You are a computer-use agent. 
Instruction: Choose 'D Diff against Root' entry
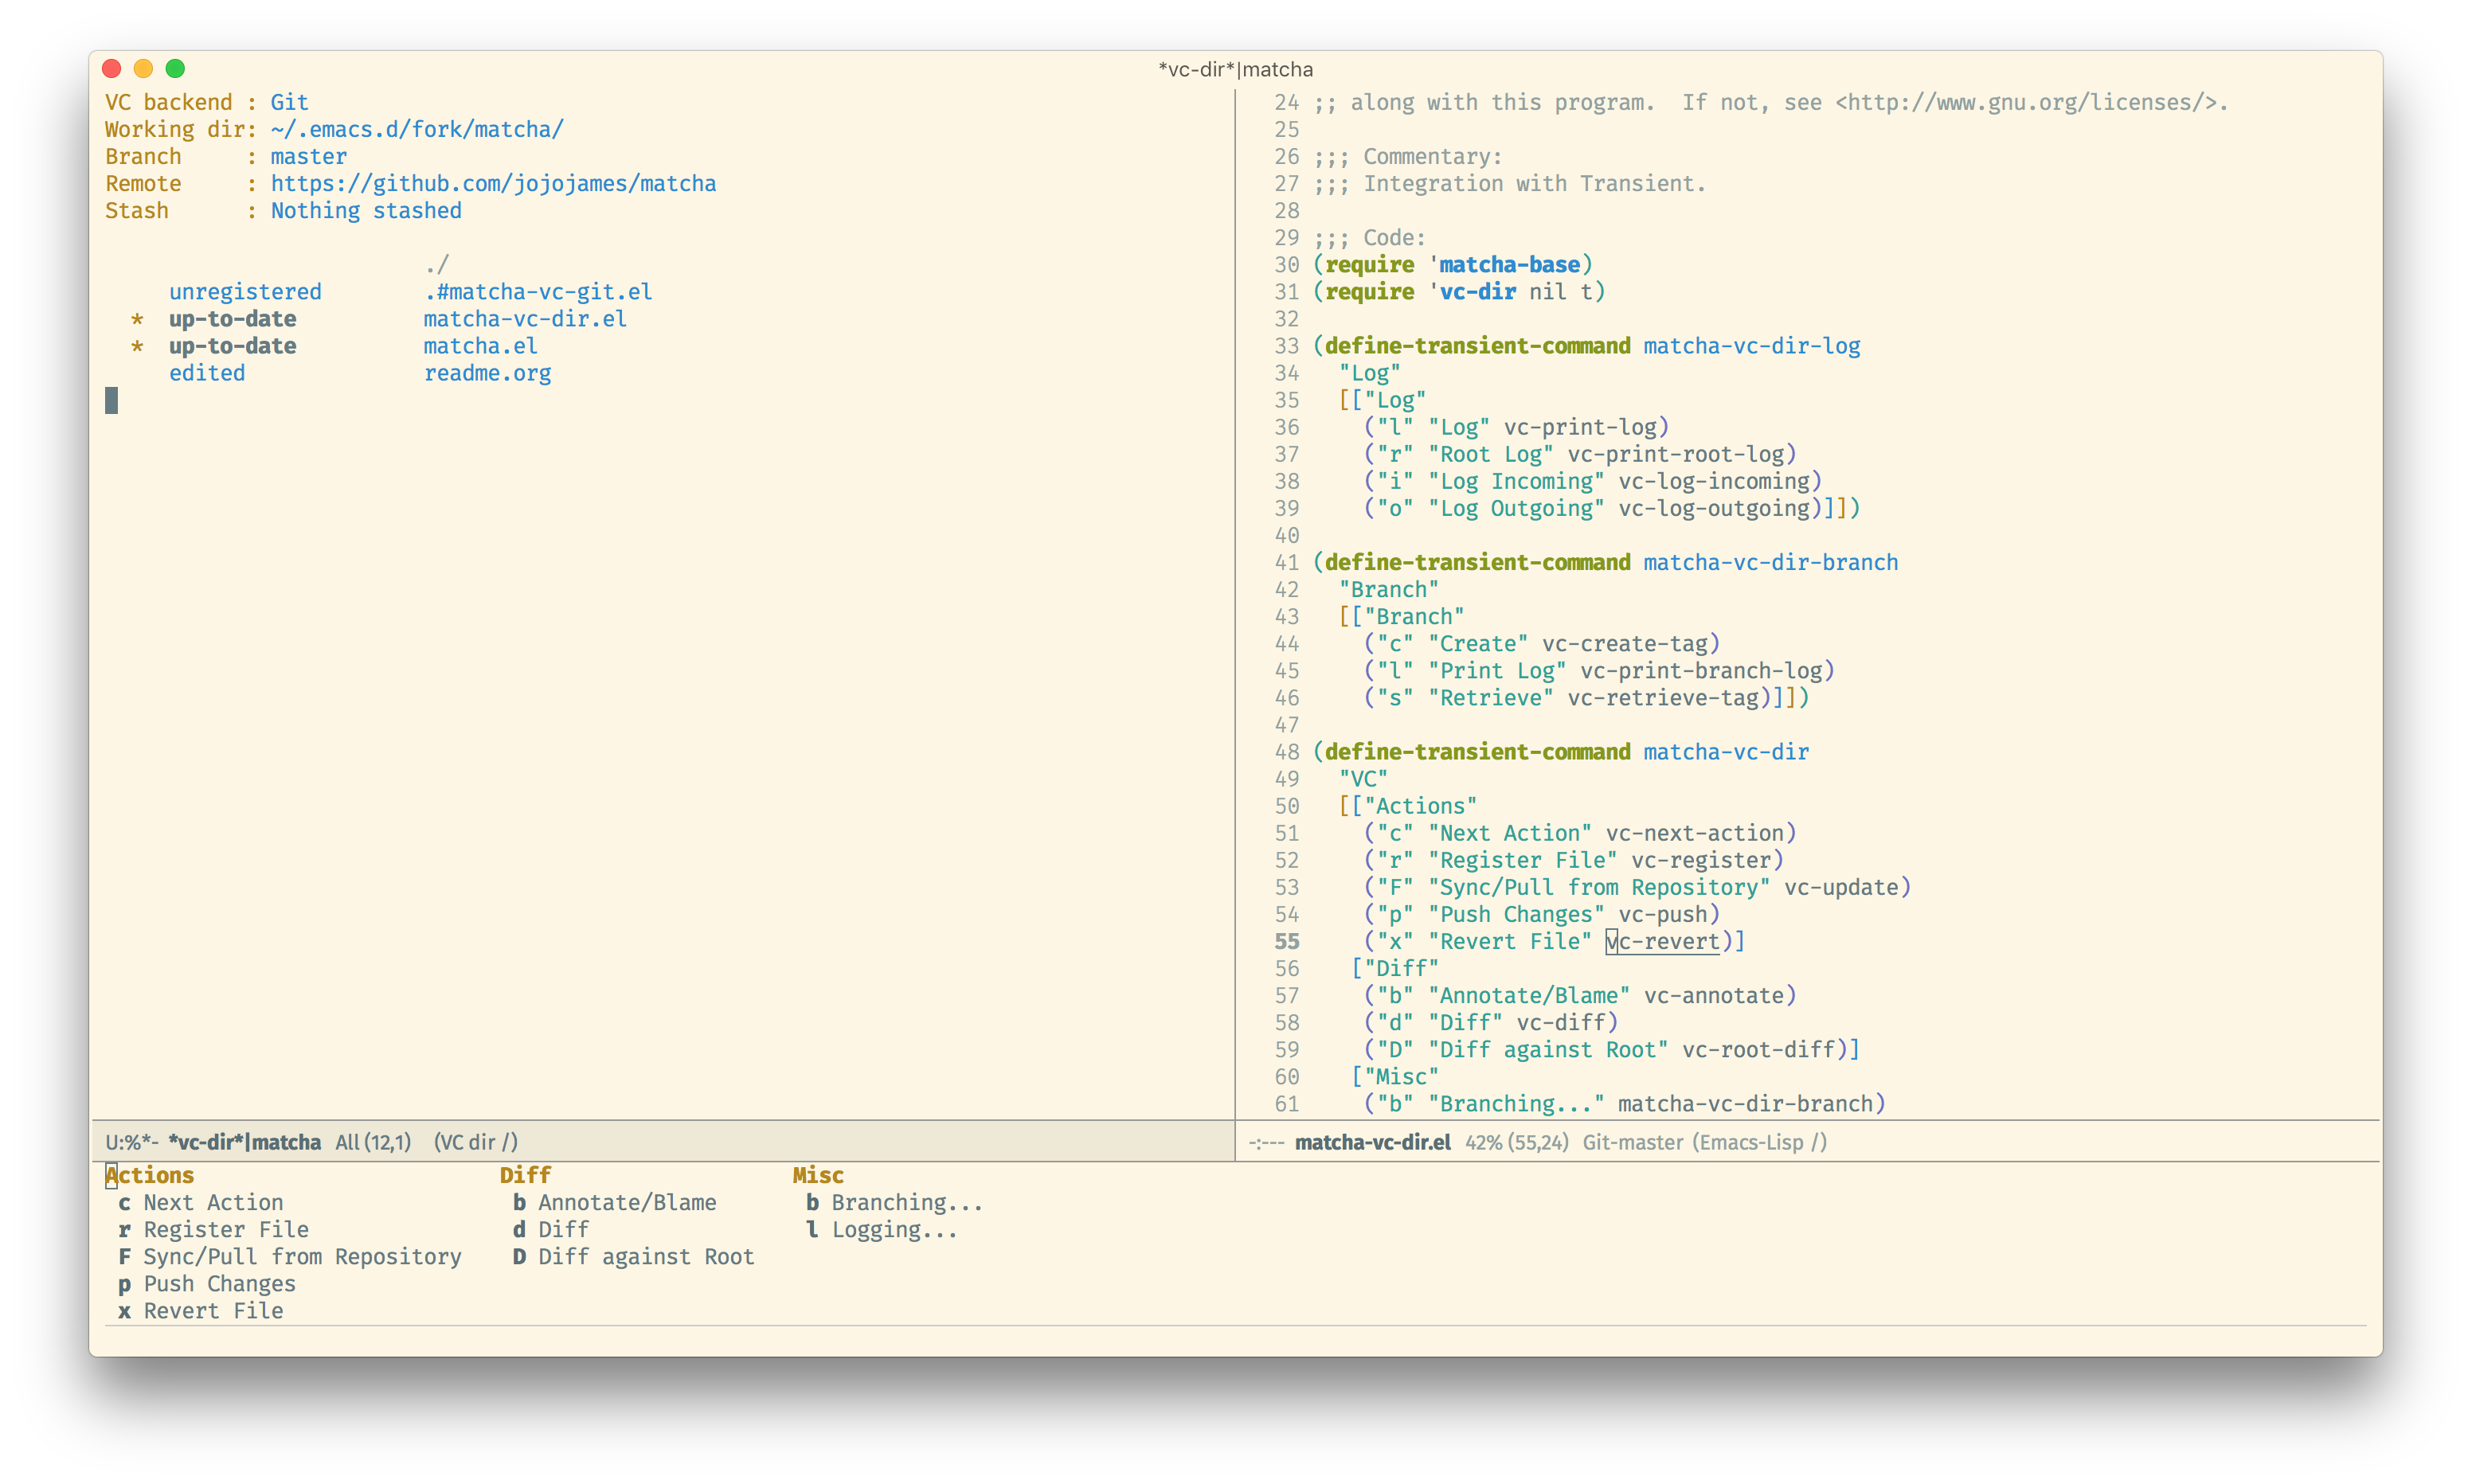633,1257
